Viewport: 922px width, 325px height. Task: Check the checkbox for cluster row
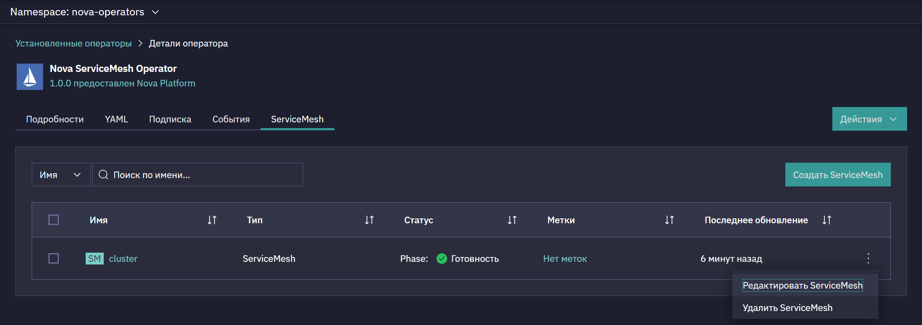pyautogui.click(x=54, y=258)
